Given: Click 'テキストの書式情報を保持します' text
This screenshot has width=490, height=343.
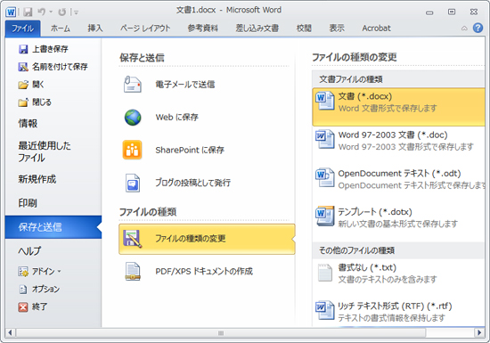Looking at the screenshot, I should 392,318.
